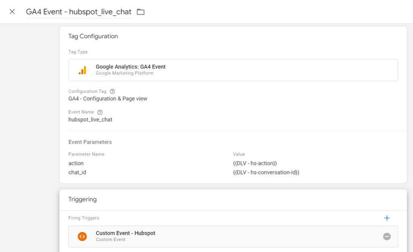
Task: Click the Triggering section heading
Action: (82, 199)
